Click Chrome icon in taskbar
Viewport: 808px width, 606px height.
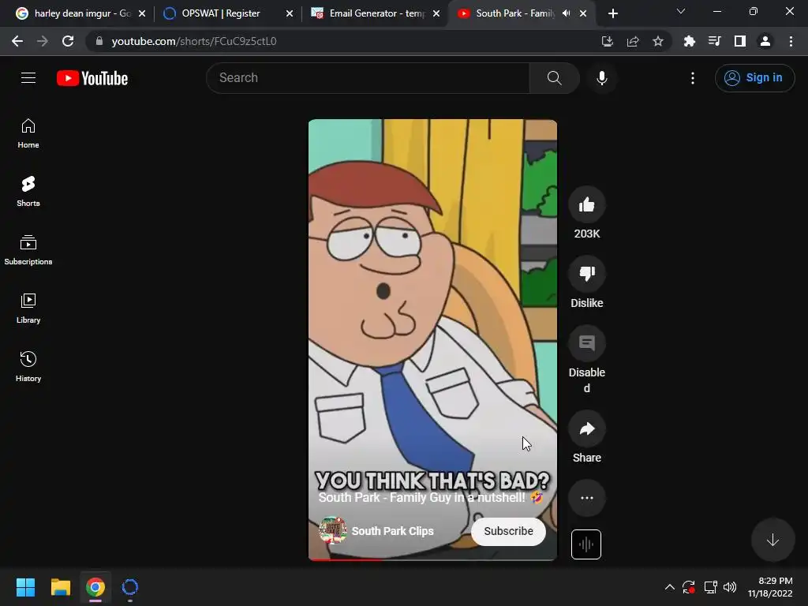tap(95, 587)
